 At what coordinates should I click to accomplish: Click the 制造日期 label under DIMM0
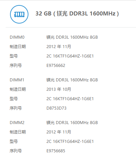pos(18,46)
